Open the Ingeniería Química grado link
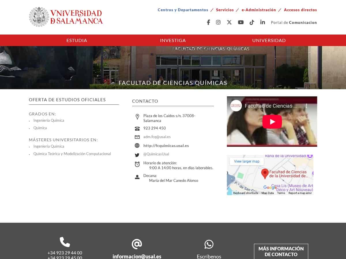This screenshot has height=259, width=346. [49, 120]
